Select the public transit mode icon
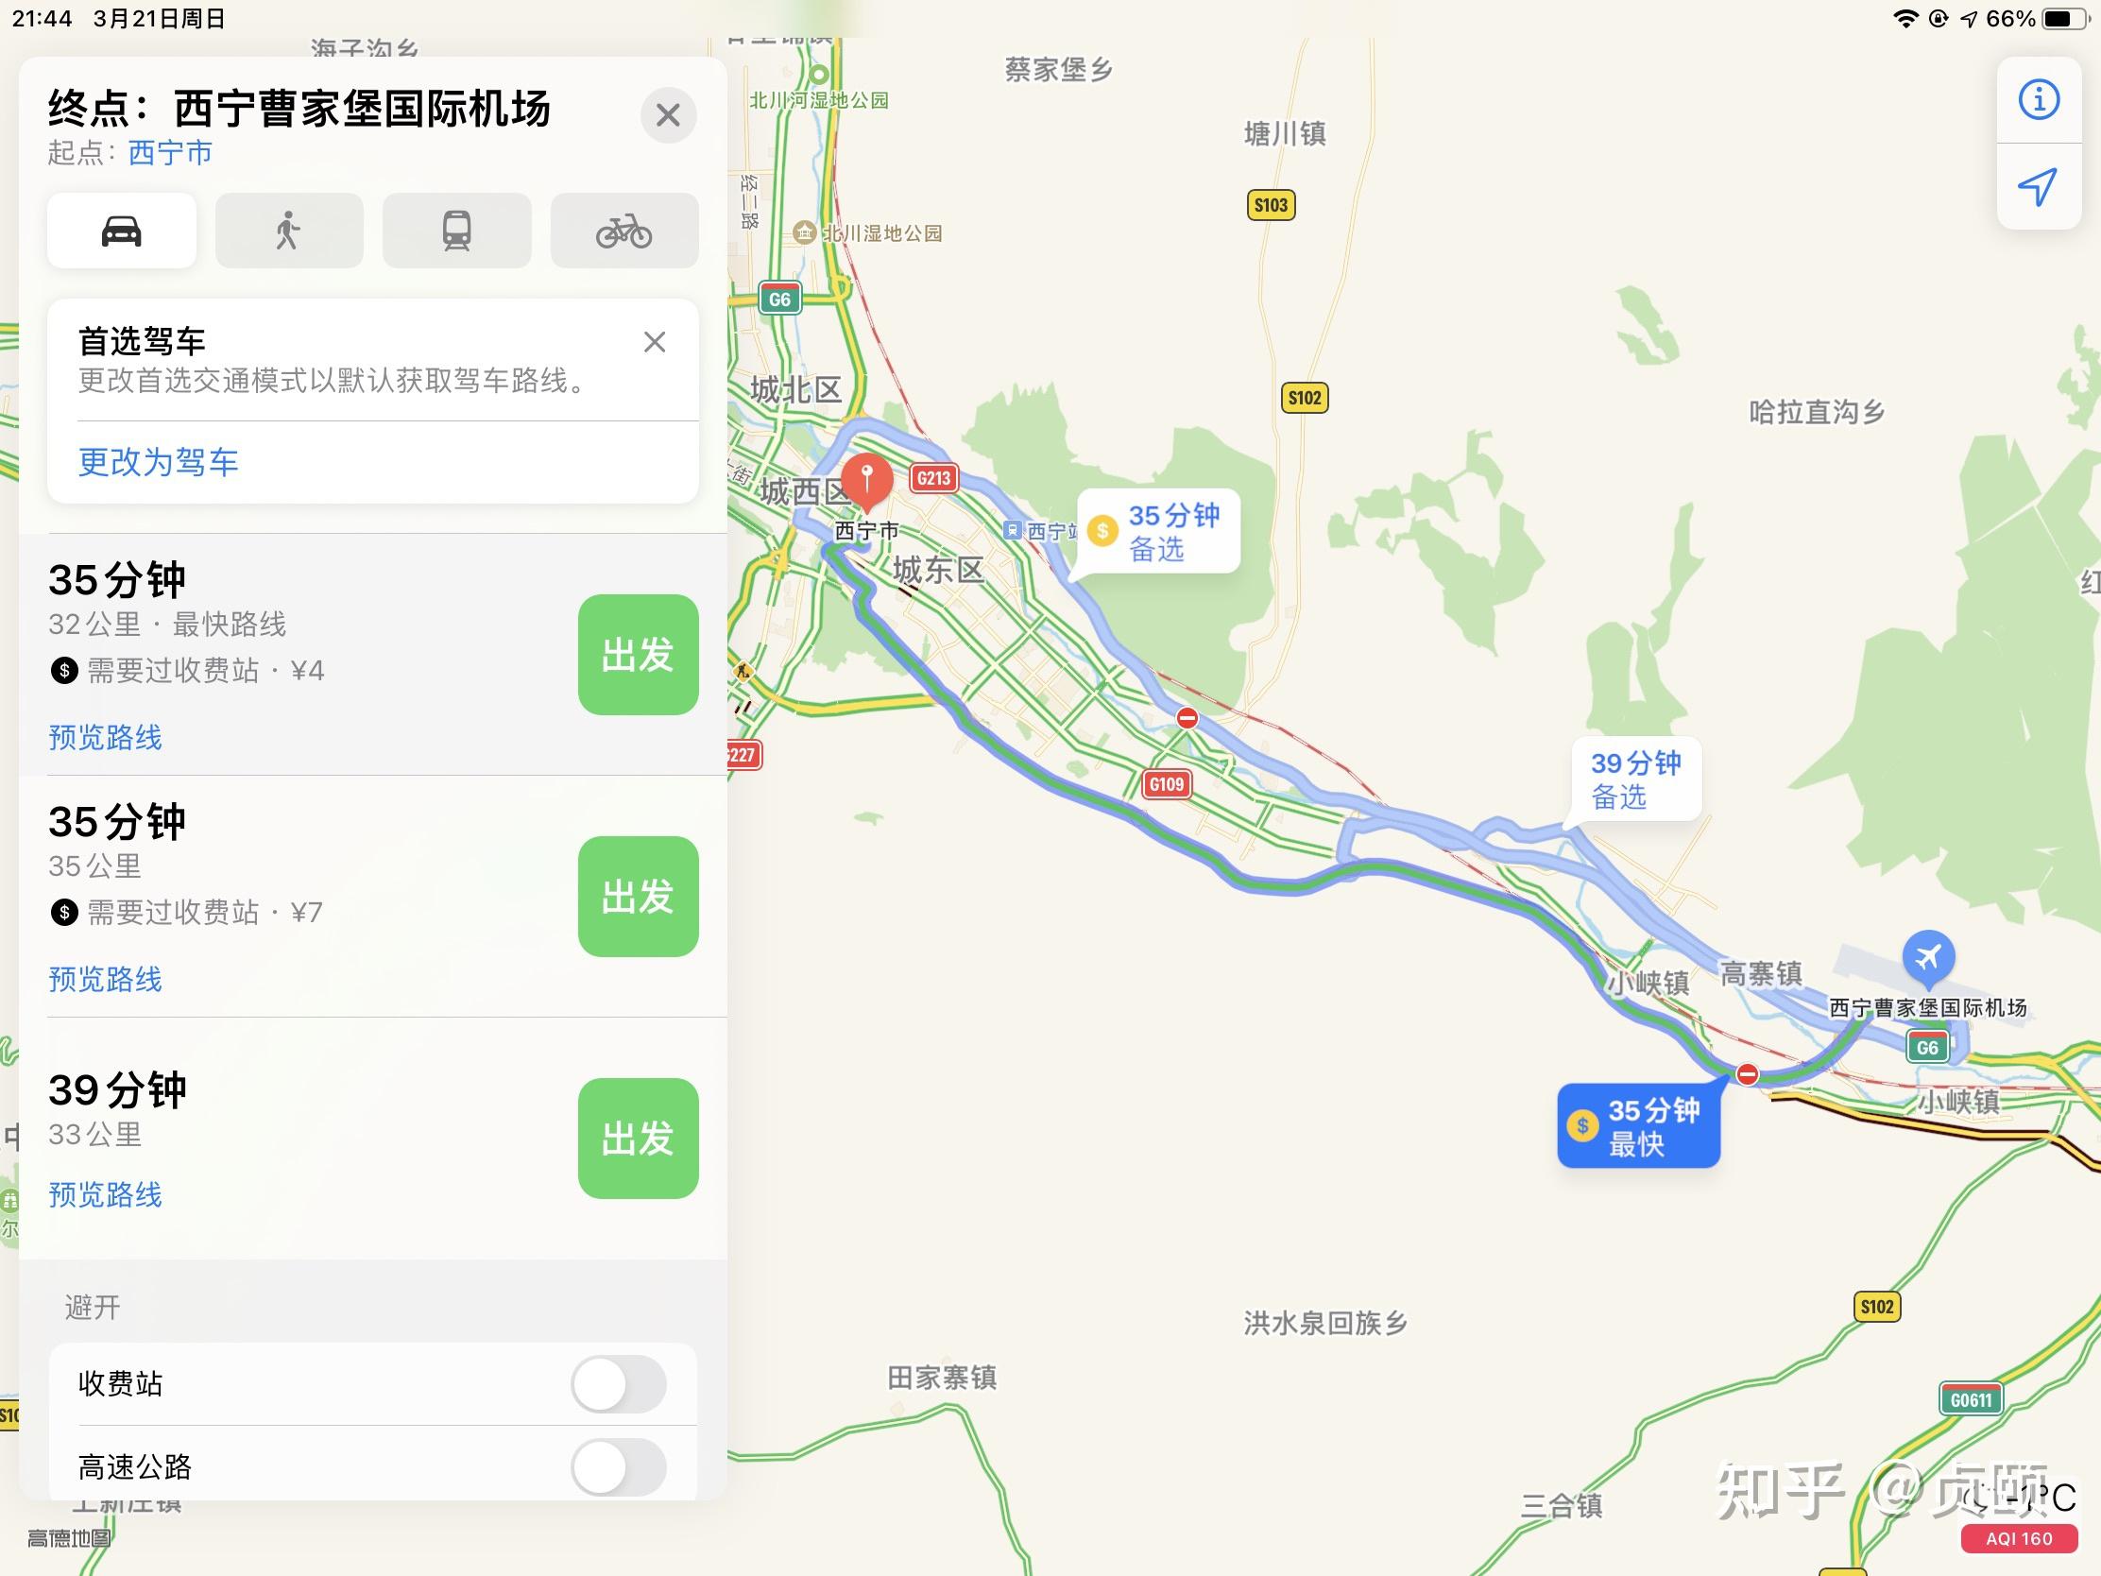This screenshot has height=1576, width=2101. click(x=457, y=231)
